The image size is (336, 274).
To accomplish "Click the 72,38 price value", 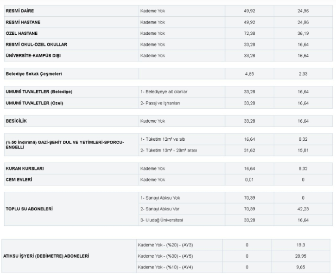I will pos(249,33).
